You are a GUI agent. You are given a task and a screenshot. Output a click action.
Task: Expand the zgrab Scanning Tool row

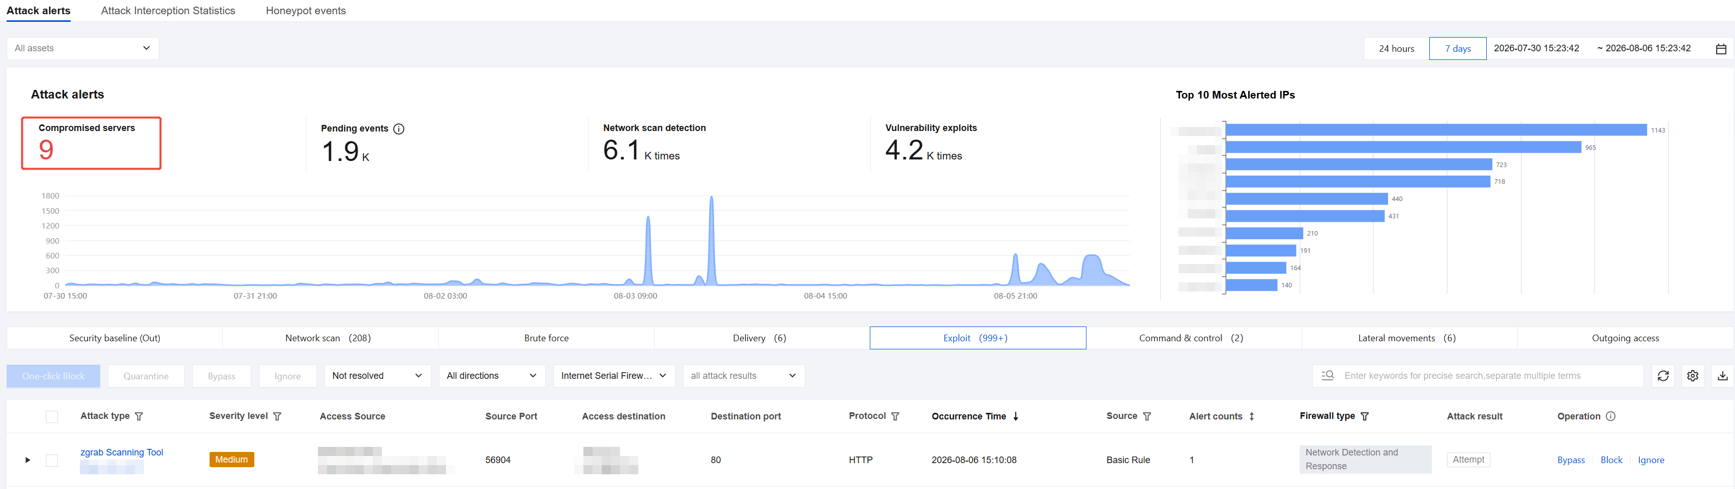27,460
